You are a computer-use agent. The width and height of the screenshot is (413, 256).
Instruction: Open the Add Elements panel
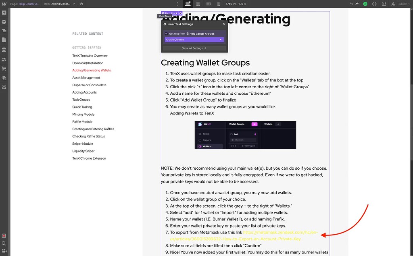tap(4, 12)
